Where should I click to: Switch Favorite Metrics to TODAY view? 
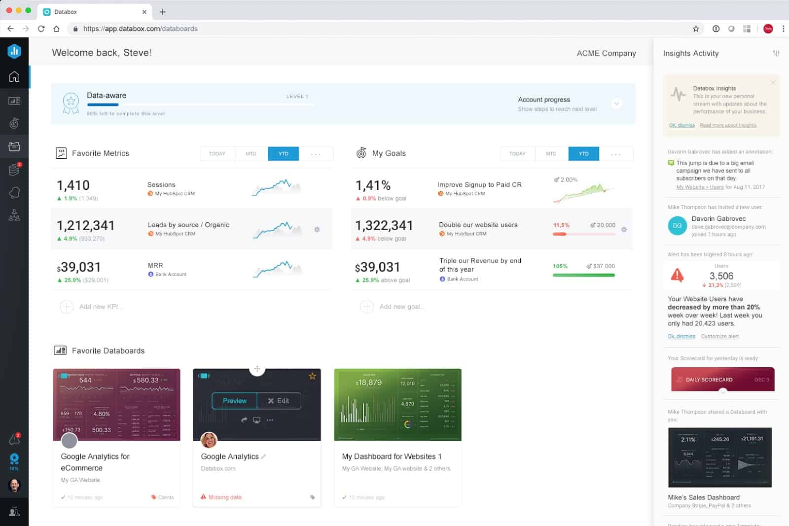(217, 153)
